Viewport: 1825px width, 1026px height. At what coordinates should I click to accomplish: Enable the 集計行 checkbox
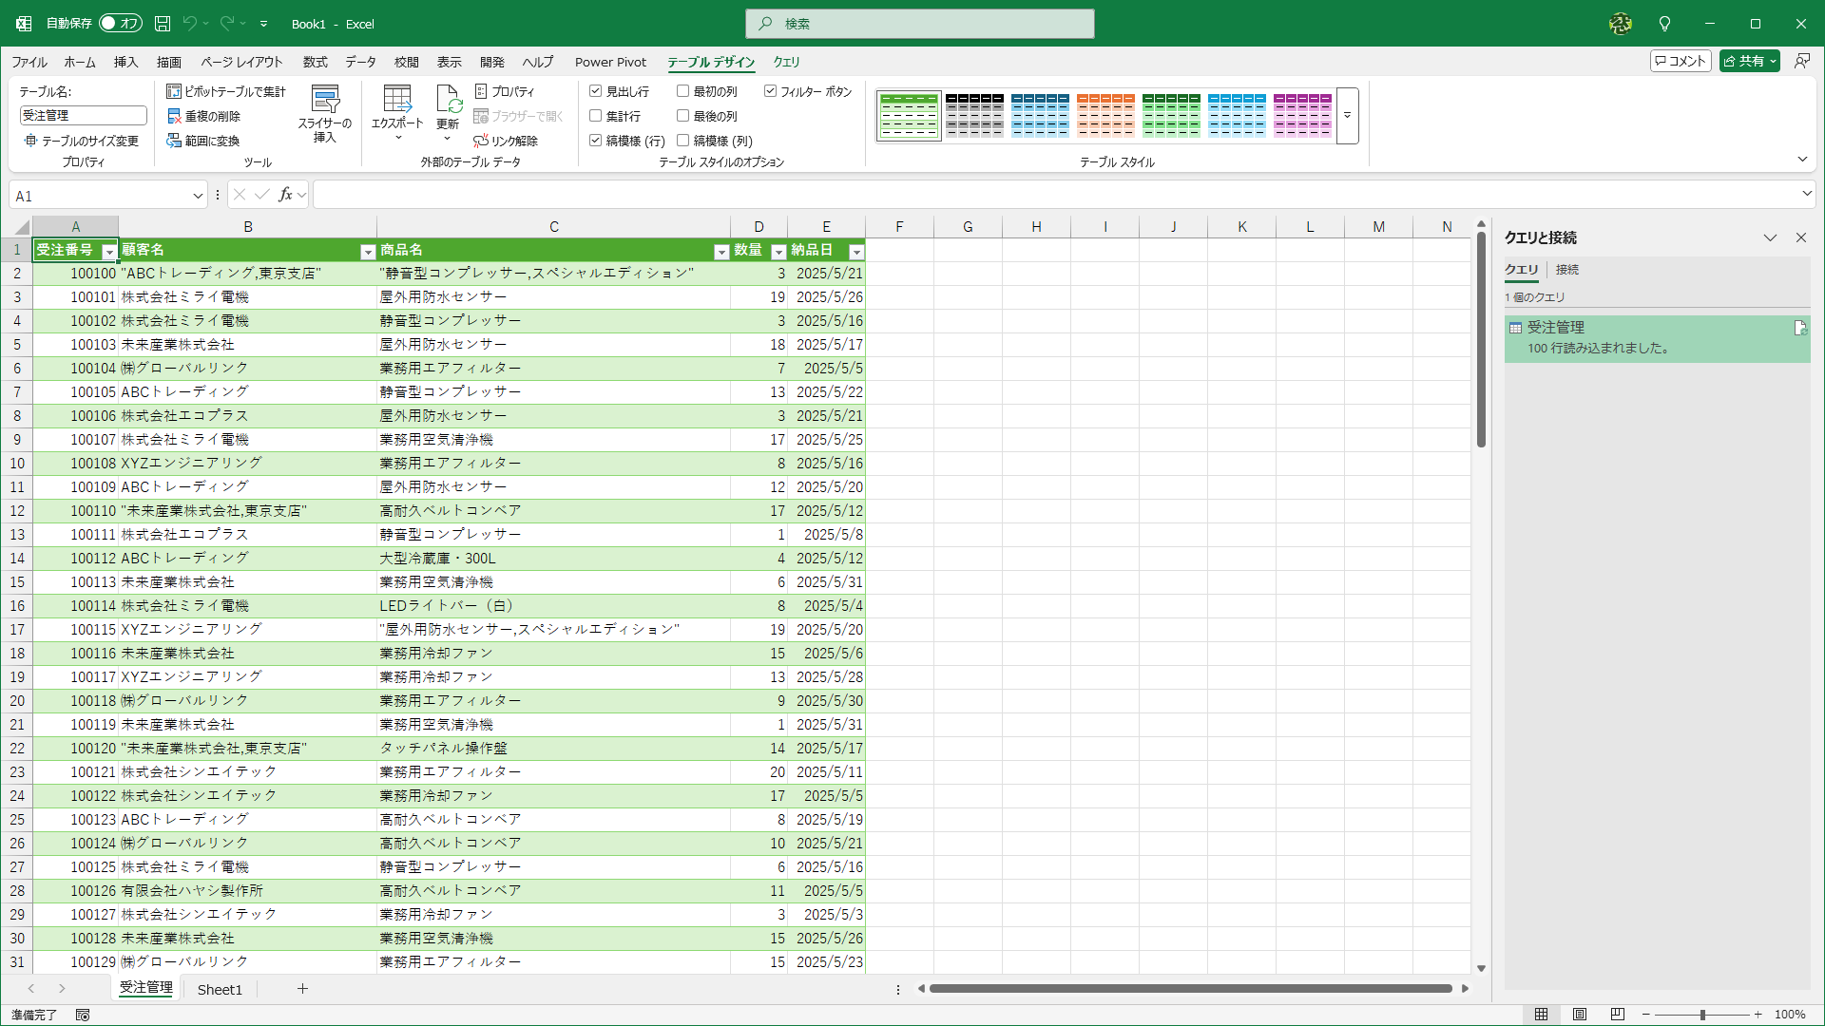[596, 115]
